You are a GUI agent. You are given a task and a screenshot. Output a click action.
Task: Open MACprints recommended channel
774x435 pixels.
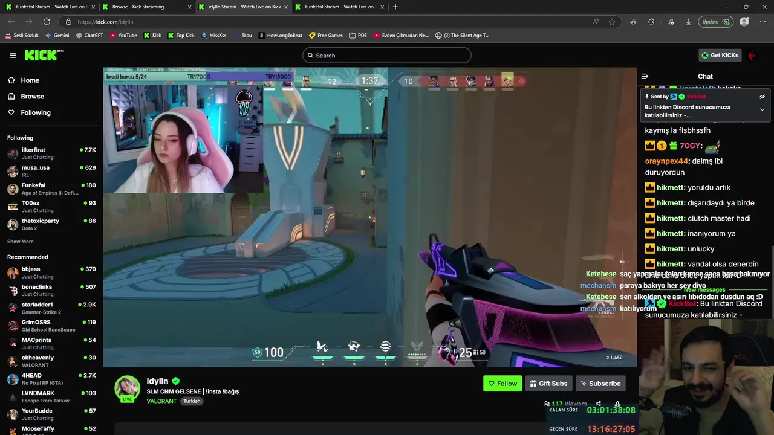pos(51,343)
